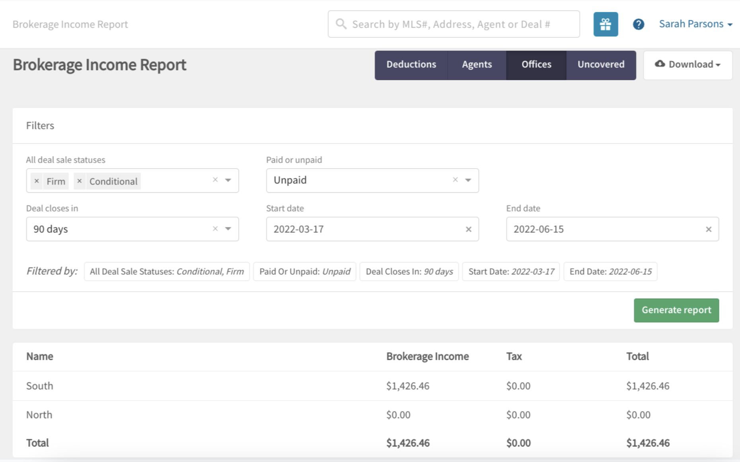Click the Unpaid selected value
740x462 pixels.
pos(290,180)
